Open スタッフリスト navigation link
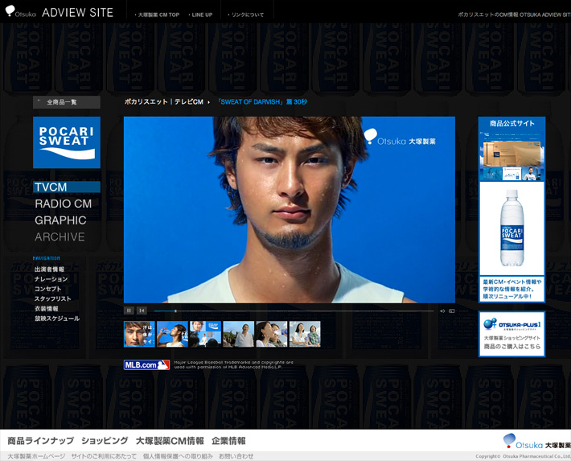Screen dimensions: 571x461 (53, 298)
